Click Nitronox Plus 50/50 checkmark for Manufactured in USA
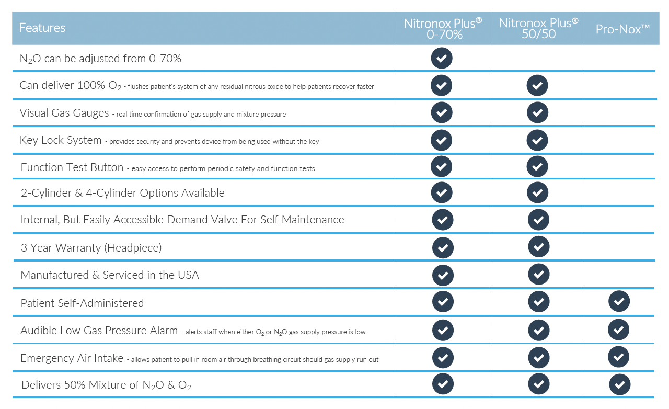The width and height of the screenshot is (669, 409). [539, 274]
